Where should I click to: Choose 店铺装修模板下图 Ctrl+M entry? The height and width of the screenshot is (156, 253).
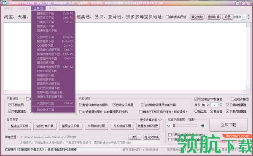pos(53,67)
